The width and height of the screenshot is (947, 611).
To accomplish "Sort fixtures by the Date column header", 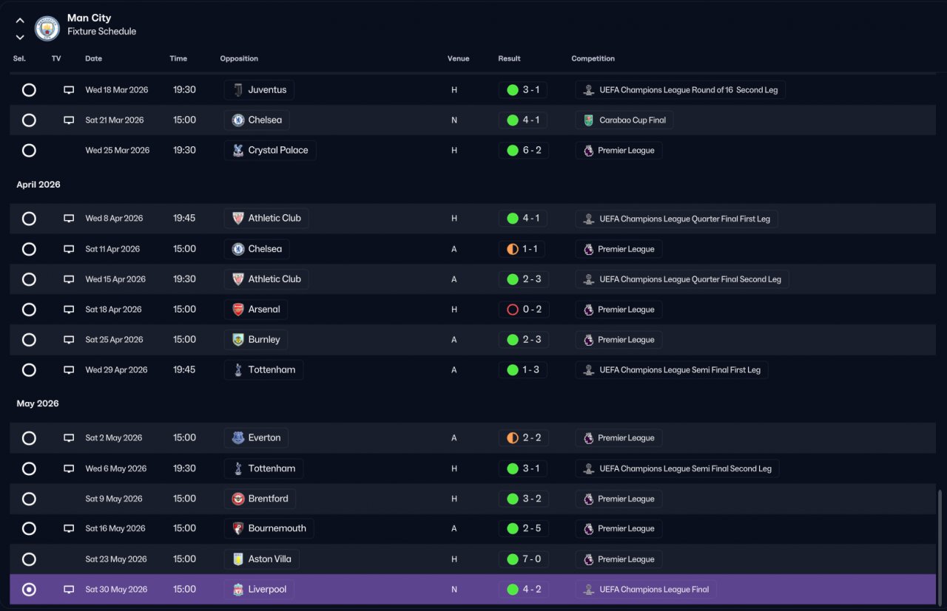I will (94, 58).
